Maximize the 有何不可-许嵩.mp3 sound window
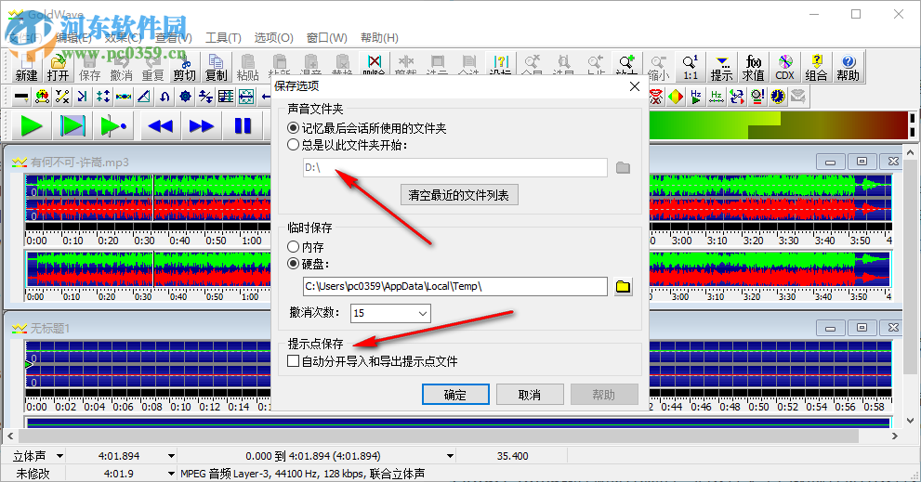921x482 pixels. coord(862,162)
